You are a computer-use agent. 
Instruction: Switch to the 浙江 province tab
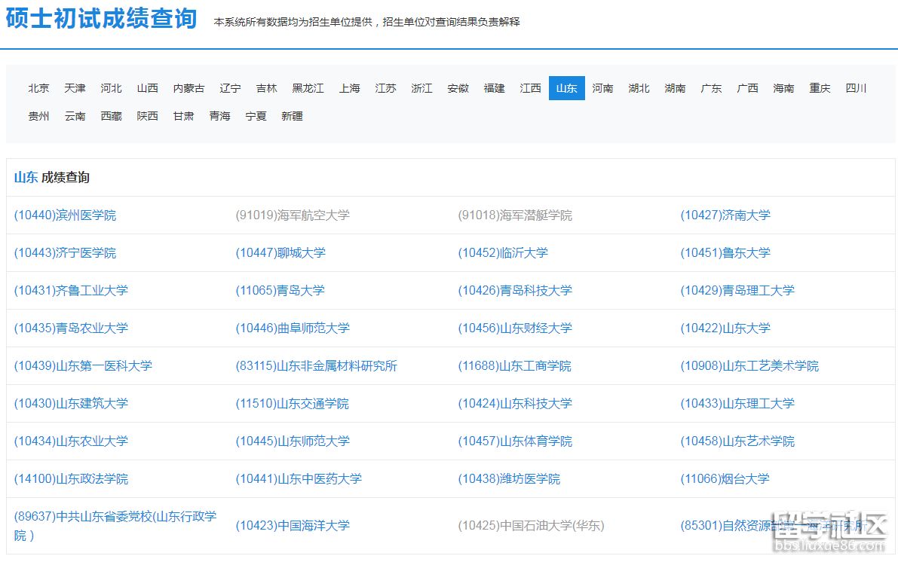tap(421, 87)
